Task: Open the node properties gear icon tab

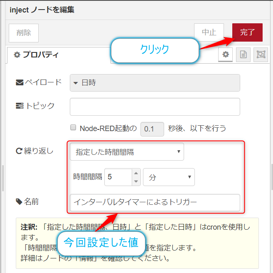Action: (x=226, y=55)
